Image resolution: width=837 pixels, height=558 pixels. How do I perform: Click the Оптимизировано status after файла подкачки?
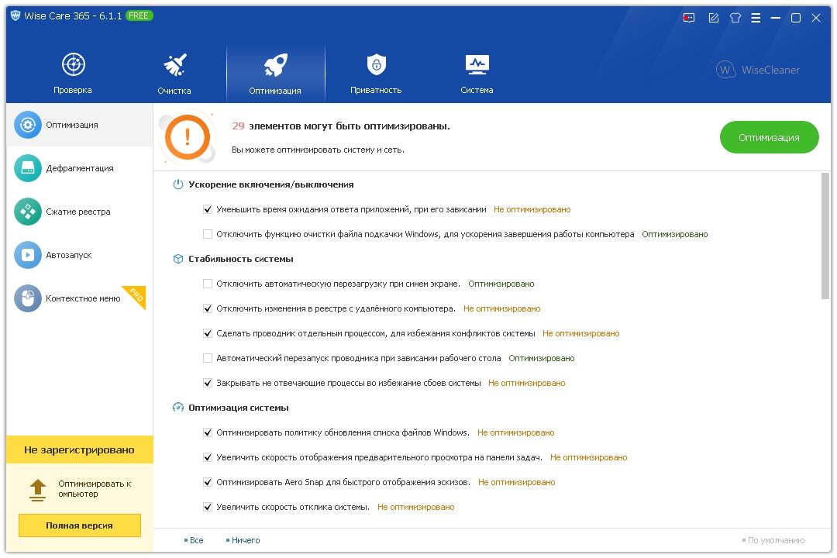coord(675,234)
